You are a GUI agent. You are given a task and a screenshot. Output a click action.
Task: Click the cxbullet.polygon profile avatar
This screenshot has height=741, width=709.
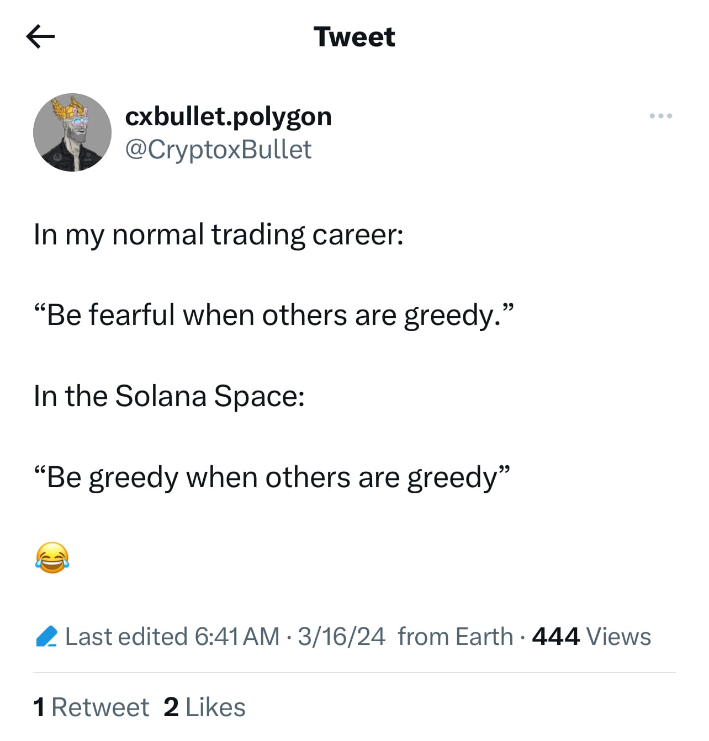pos(72,132)
